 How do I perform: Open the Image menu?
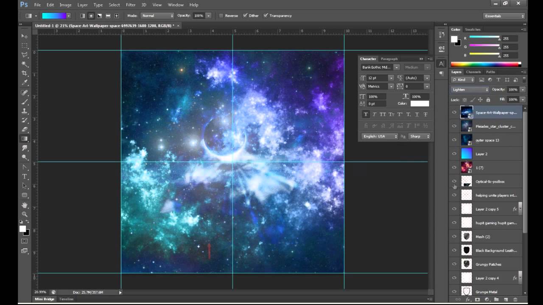[65, 5]
